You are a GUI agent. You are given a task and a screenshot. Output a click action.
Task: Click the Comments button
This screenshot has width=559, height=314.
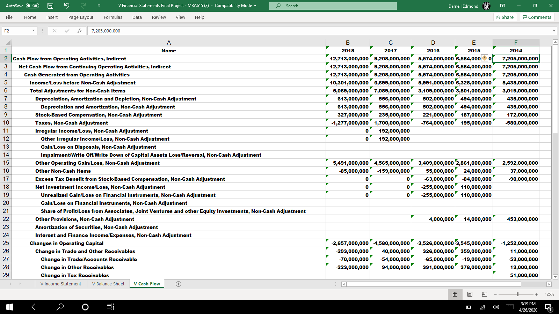pyautogui.click(x=537, y=17)
